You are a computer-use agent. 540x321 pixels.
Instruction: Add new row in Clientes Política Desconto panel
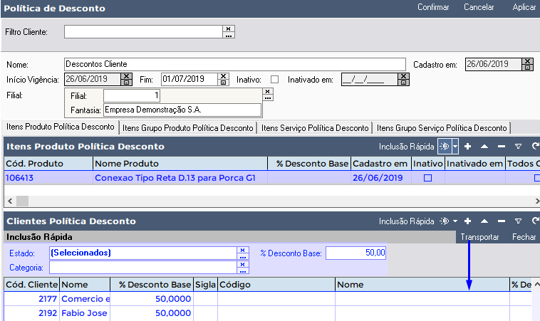click(x=467, y=221)
